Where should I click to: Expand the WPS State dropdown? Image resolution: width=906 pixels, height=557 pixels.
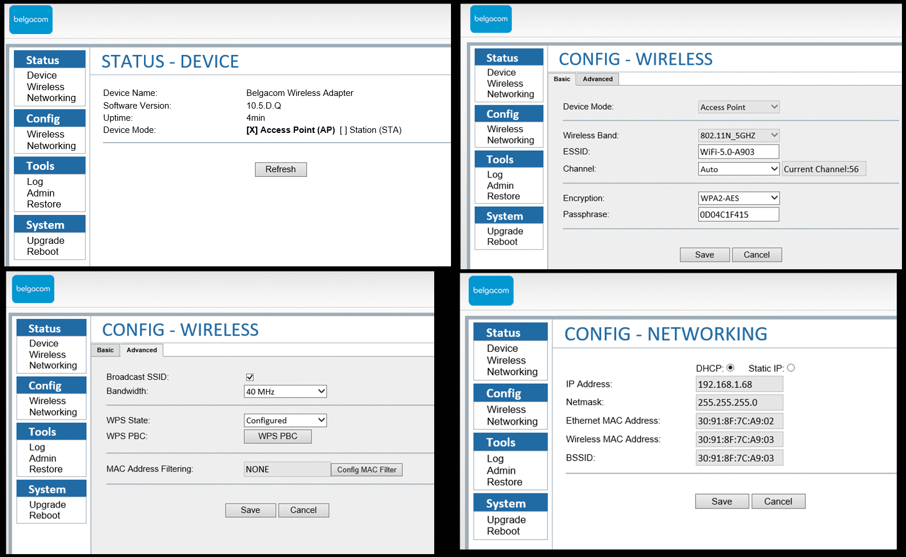[x=285, y=421]
